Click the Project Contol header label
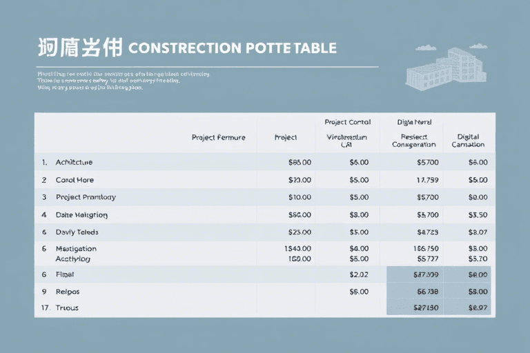 click(348, 122)
